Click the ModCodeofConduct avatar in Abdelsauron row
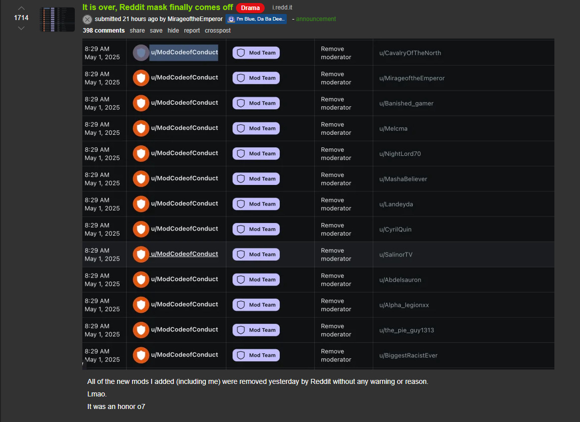Viewport: 580px width, 422px height. pyautogui.click(x=141, y=280)
